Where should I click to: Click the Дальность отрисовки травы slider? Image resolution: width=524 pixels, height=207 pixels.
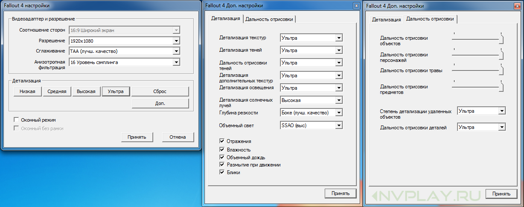coord(477,70)
